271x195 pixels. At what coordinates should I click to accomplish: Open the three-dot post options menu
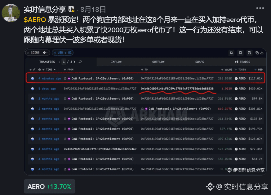(x=260, y=8)
